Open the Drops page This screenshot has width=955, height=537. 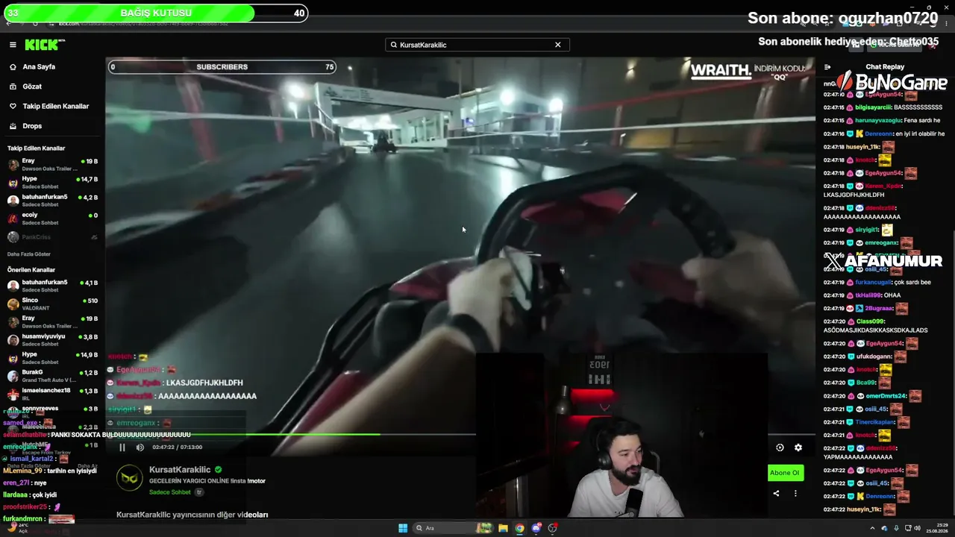[32, 126]
